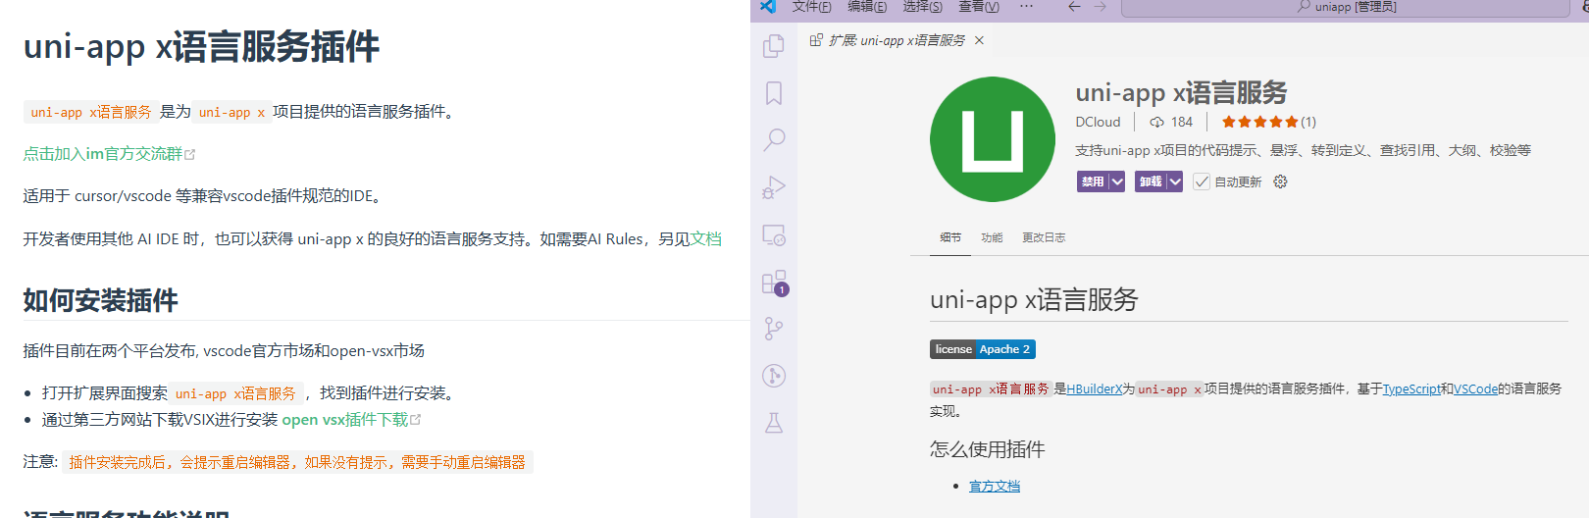This screenshot has width=1589, height=518.
Task: Click the green uni-app extension logo
Action: [x=993, y=139]
